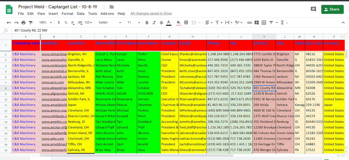Screen dimensions: 349x160
Task: Open the Edit menu
Action: 31,14
